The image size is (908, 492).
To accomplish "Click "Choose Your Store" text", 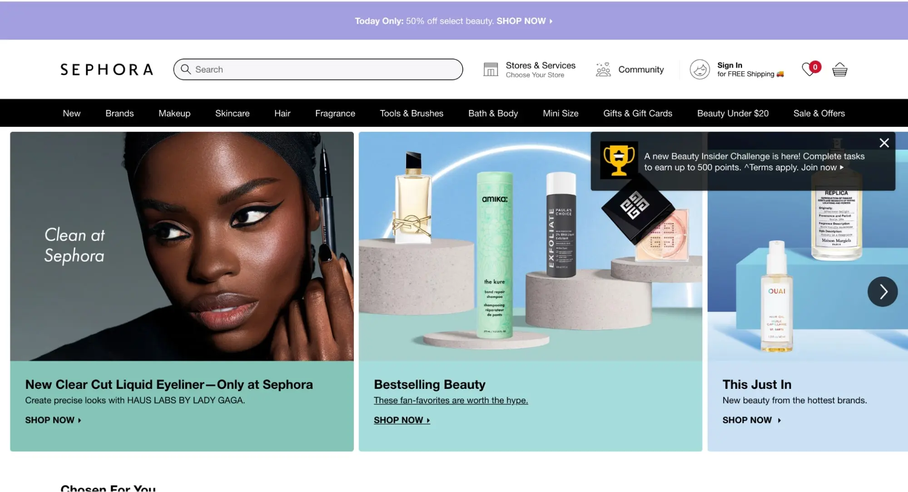I will coord(535,75).
